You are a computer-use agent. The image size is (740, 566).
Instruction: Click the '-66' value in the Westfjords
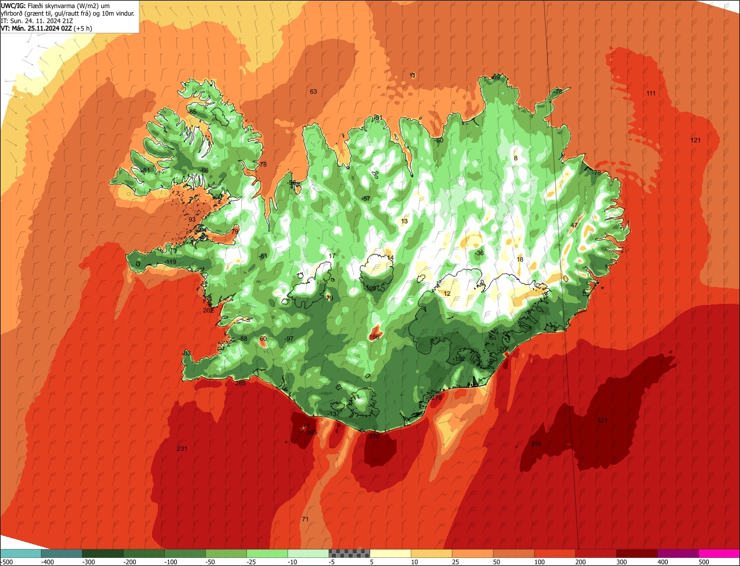(x=203, y=170)
